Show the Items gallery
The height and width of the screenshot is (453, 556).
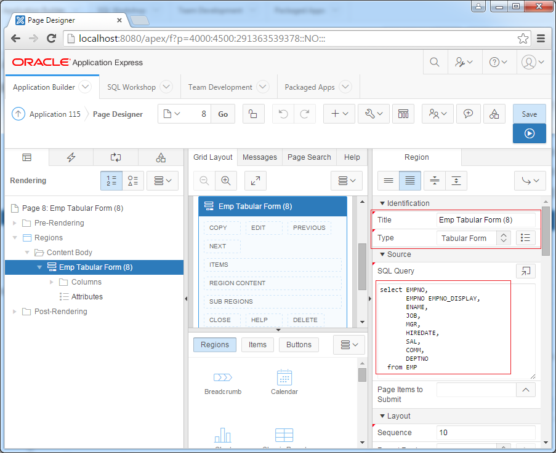click(257, 345)
